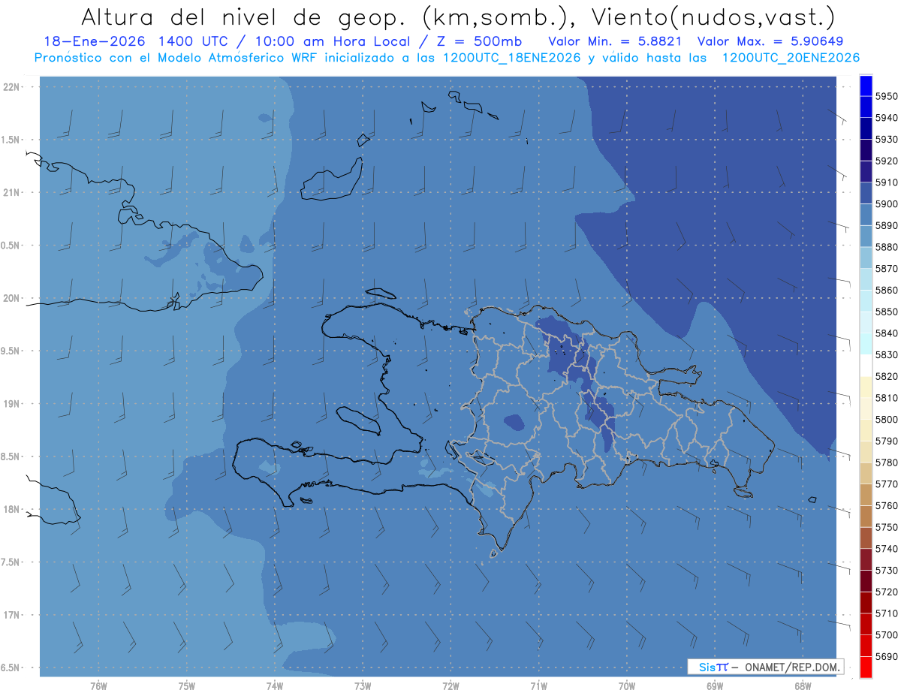Click the '22N' latitude label
Image resolution: width=901 pixels, height=696 pixels.
[x=11, y=86]
